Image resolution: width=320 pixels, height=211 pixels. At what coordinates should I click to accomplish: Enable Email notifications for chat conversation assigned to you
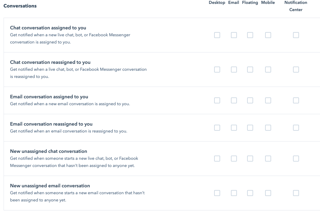234,35
